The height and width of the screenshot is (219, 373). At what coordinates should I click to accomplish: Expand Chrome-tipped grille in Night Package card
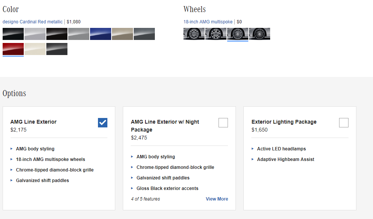(175, 167)
